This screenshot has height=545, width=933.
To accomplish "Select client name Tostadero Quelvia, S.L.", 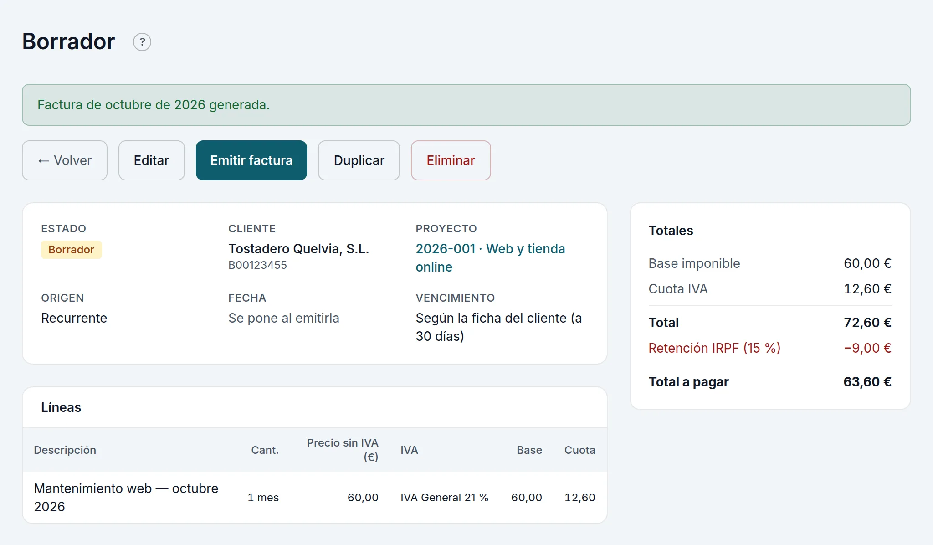I will pyautogui.click(x=299, y=249).
